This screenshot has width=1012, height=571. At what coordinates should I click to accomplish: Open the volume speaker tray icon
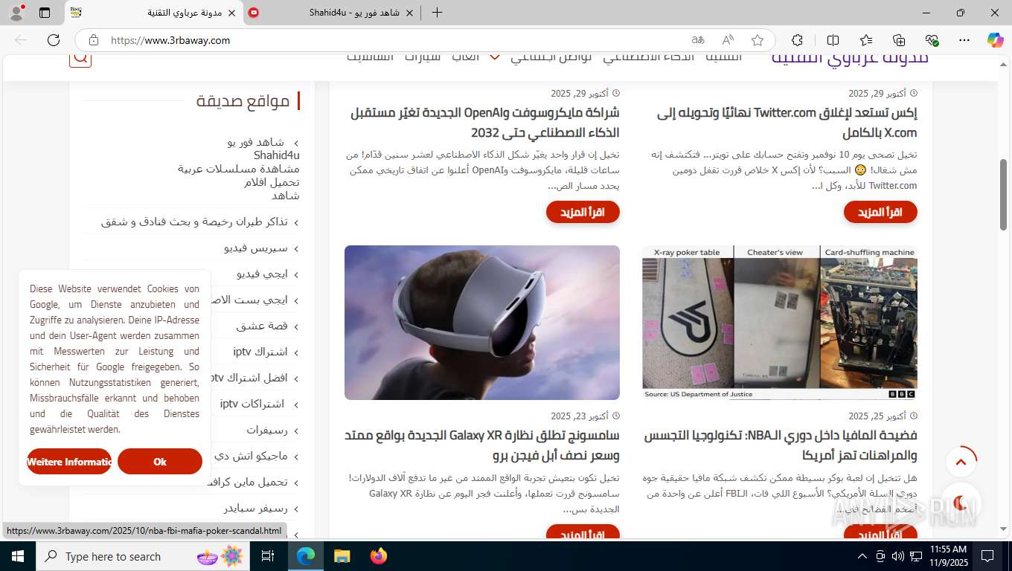click(x=897, y=556)
